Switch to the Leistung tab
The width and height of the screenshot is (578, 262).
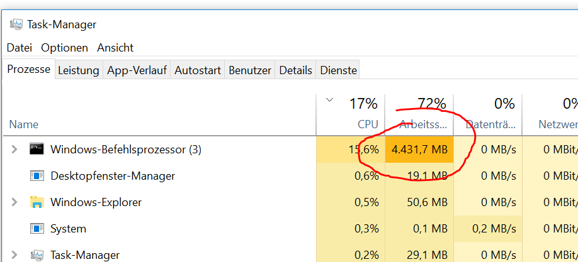pos(79,70)
